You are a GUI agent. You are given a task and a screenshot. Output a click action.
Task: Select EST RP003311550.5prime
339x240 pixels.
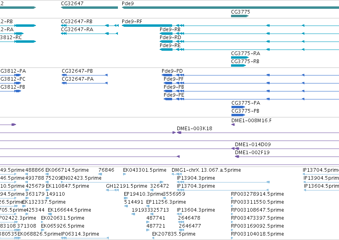pyautogui.click(x=257, y=202)
